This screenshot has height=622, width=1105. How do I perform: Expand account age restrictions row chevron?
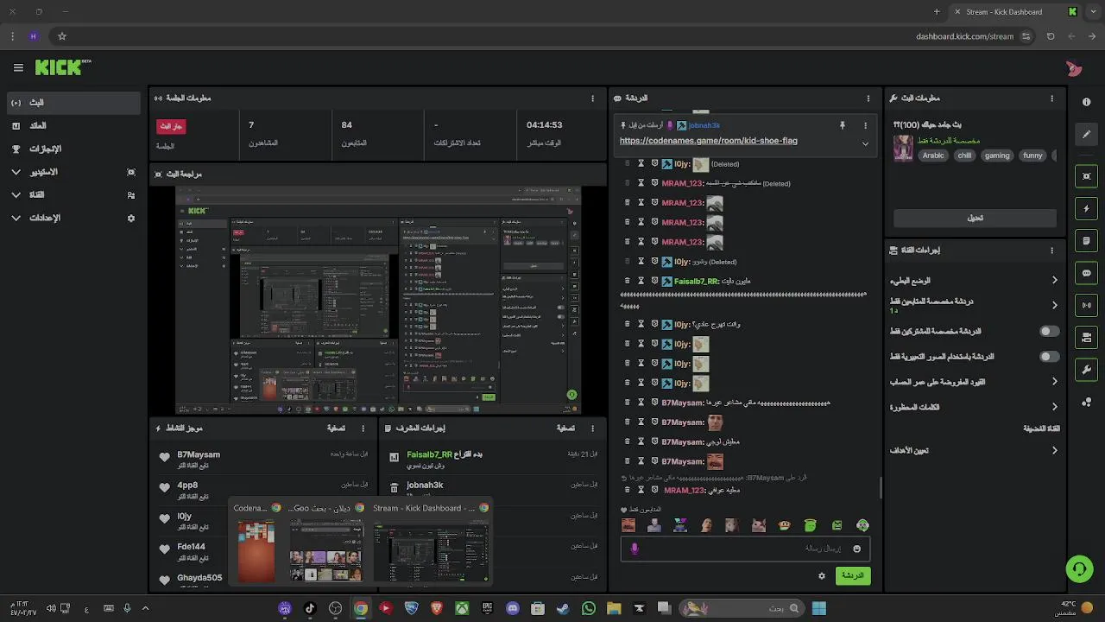tap(1054, 381)
